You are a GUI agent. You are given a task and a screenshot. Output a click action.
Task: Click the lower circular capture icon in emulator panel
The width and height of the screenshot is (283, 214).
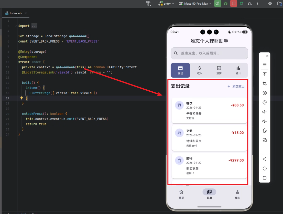265,102
